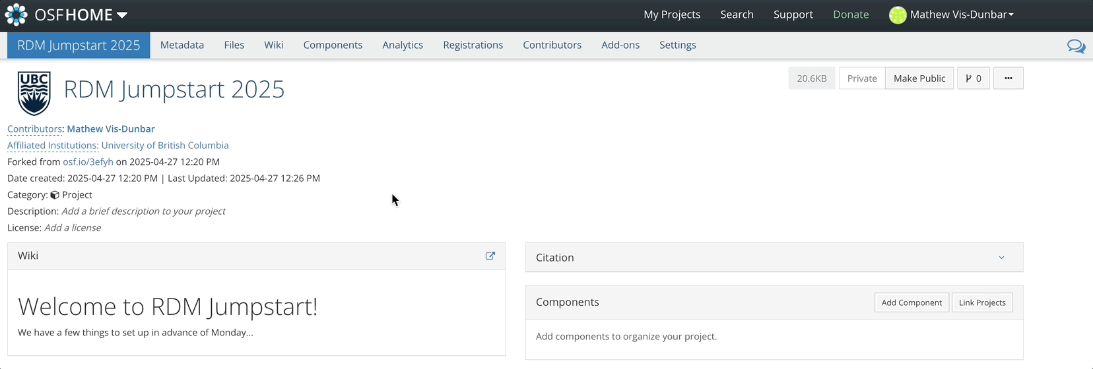The height and width of the screenshot is (369, 1093).
Task: Click the Add Component button
Action: click(x=911, y=302)
